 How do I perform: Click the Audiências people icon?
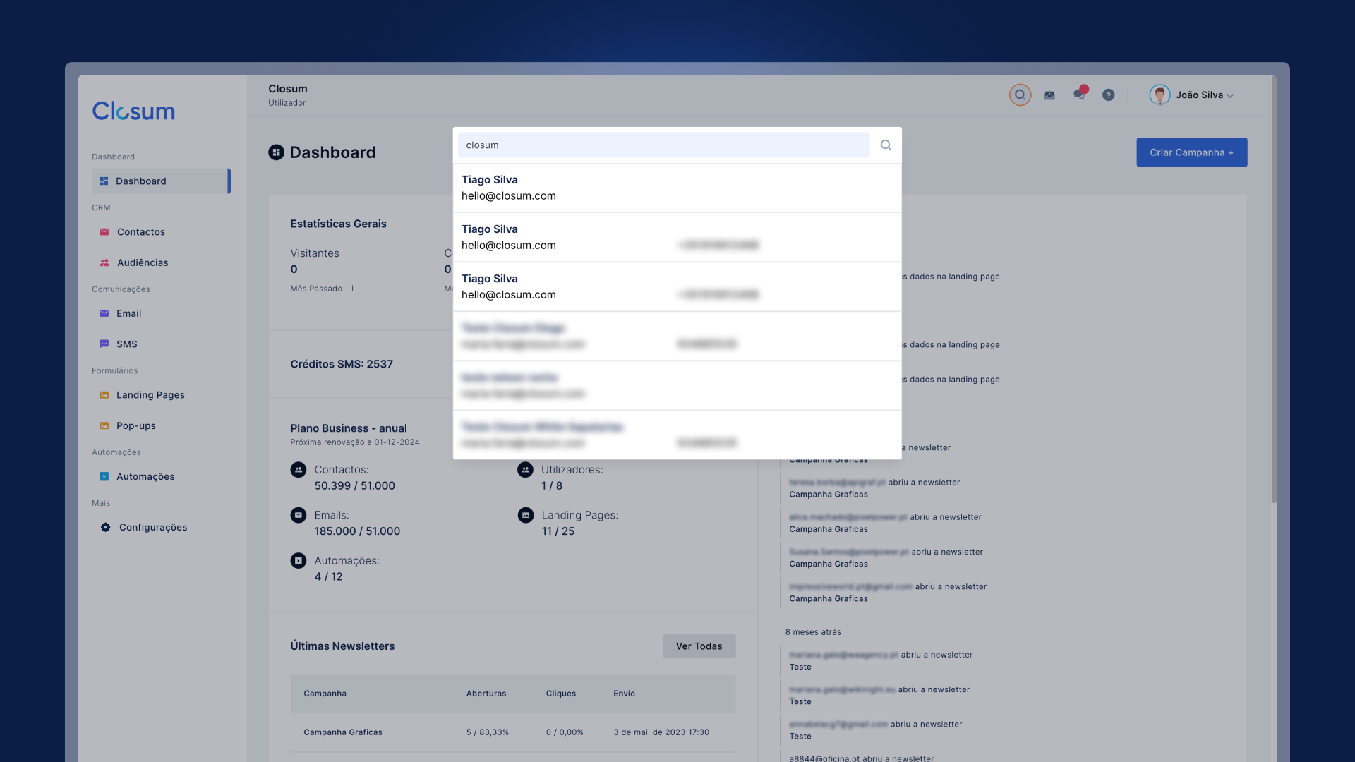click(104, 262)
